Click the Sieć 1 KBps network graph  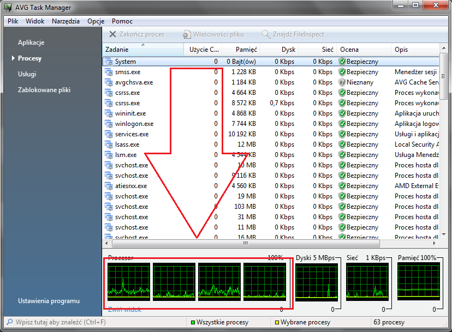(x=367, y=282)
